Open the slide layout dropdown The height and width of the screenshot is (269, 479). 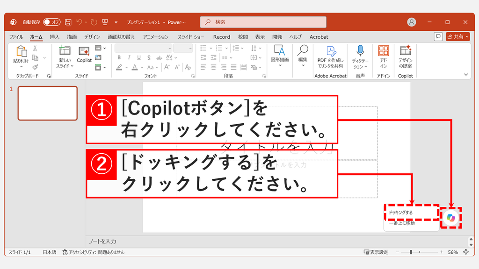pos(100,48)
